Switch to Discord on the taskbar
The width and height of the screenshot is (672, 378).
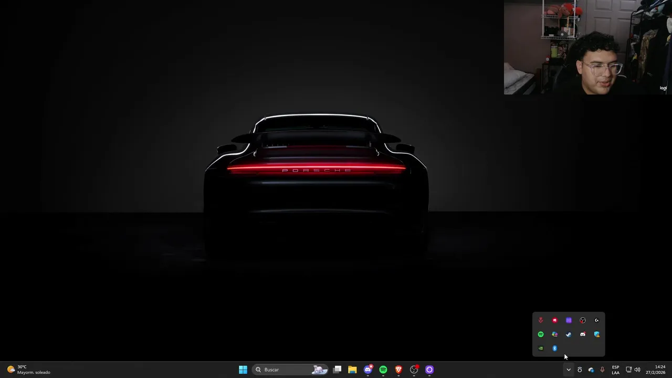coord(368,370)
